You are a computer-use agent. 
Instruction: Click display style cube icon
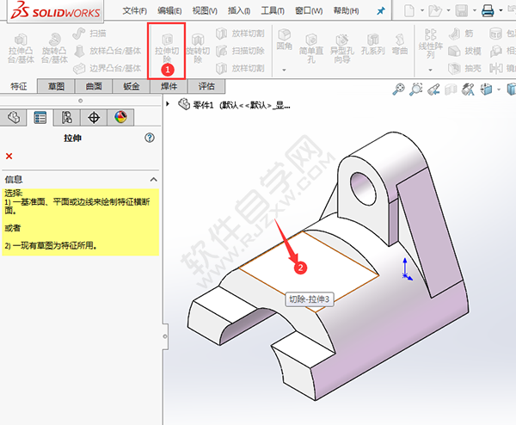point(512,89)
